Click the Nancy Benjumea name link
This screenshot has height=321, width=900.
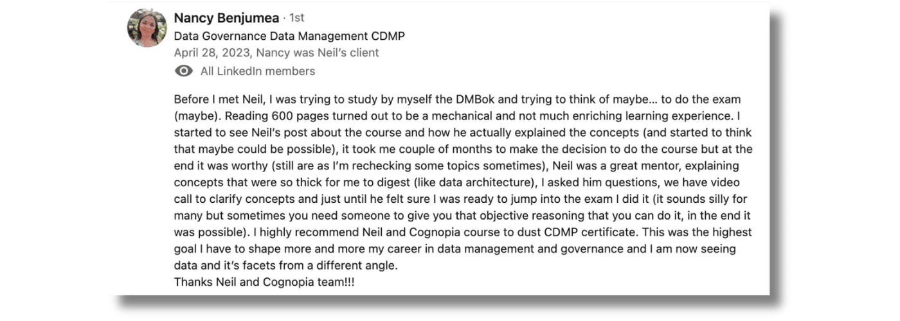pyautogui.click(x=226, y=18)
